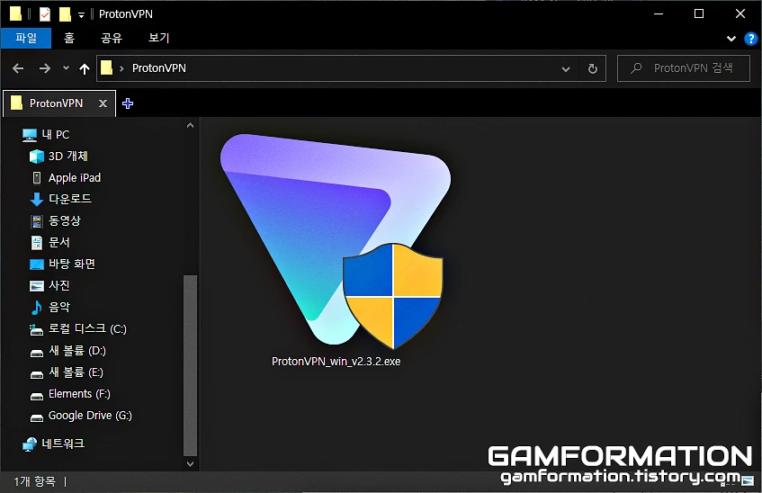The height and width of the screenshot is (493, 762).
Task: Click the ProtonVPN 검색 search box
Action: (684, 68)
